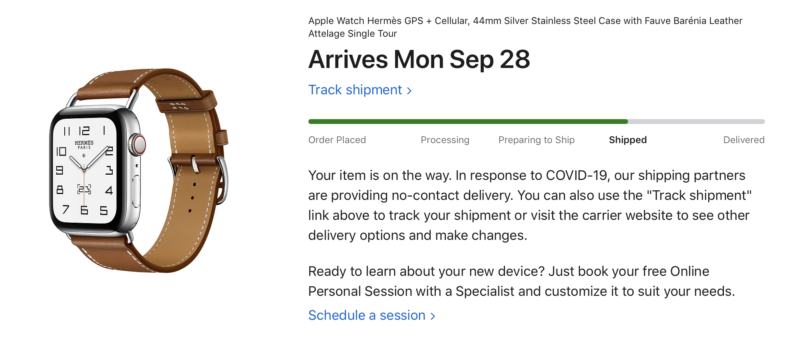Select the Delivered status label
Image resolution: width=799 pixels, height=339 pixels.
(743, 140)
